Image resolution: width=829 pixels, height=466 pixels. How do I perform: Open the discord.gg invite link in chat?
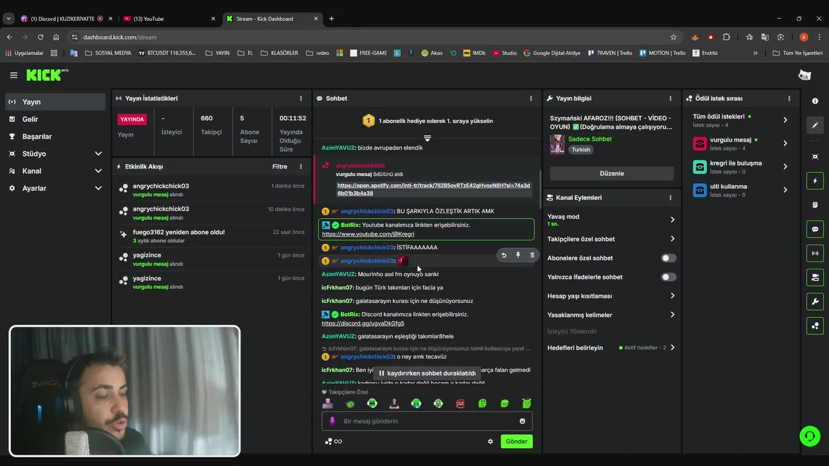tap(363, 324)
